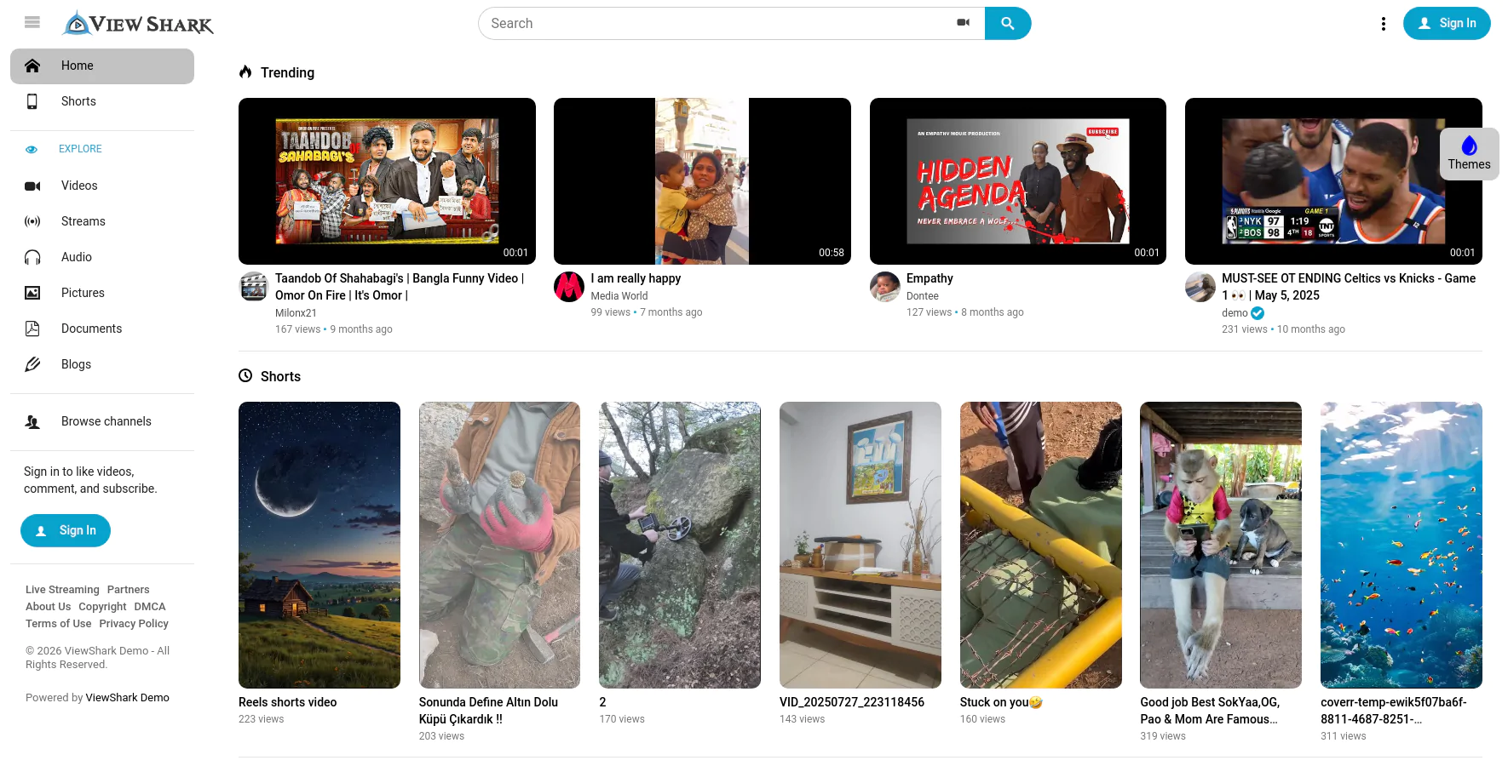
Task: Click the Explore eye icon heading
Action: [x=32, y=149]
